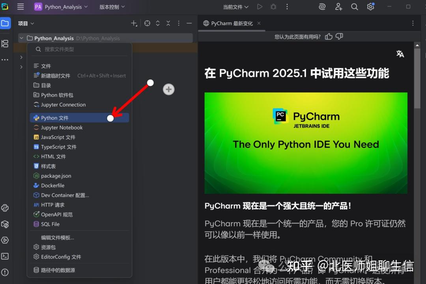Screen dimensions: 426x284
Task: Close the PyCharm 最新变化 tab
Action: click(259, 23)
